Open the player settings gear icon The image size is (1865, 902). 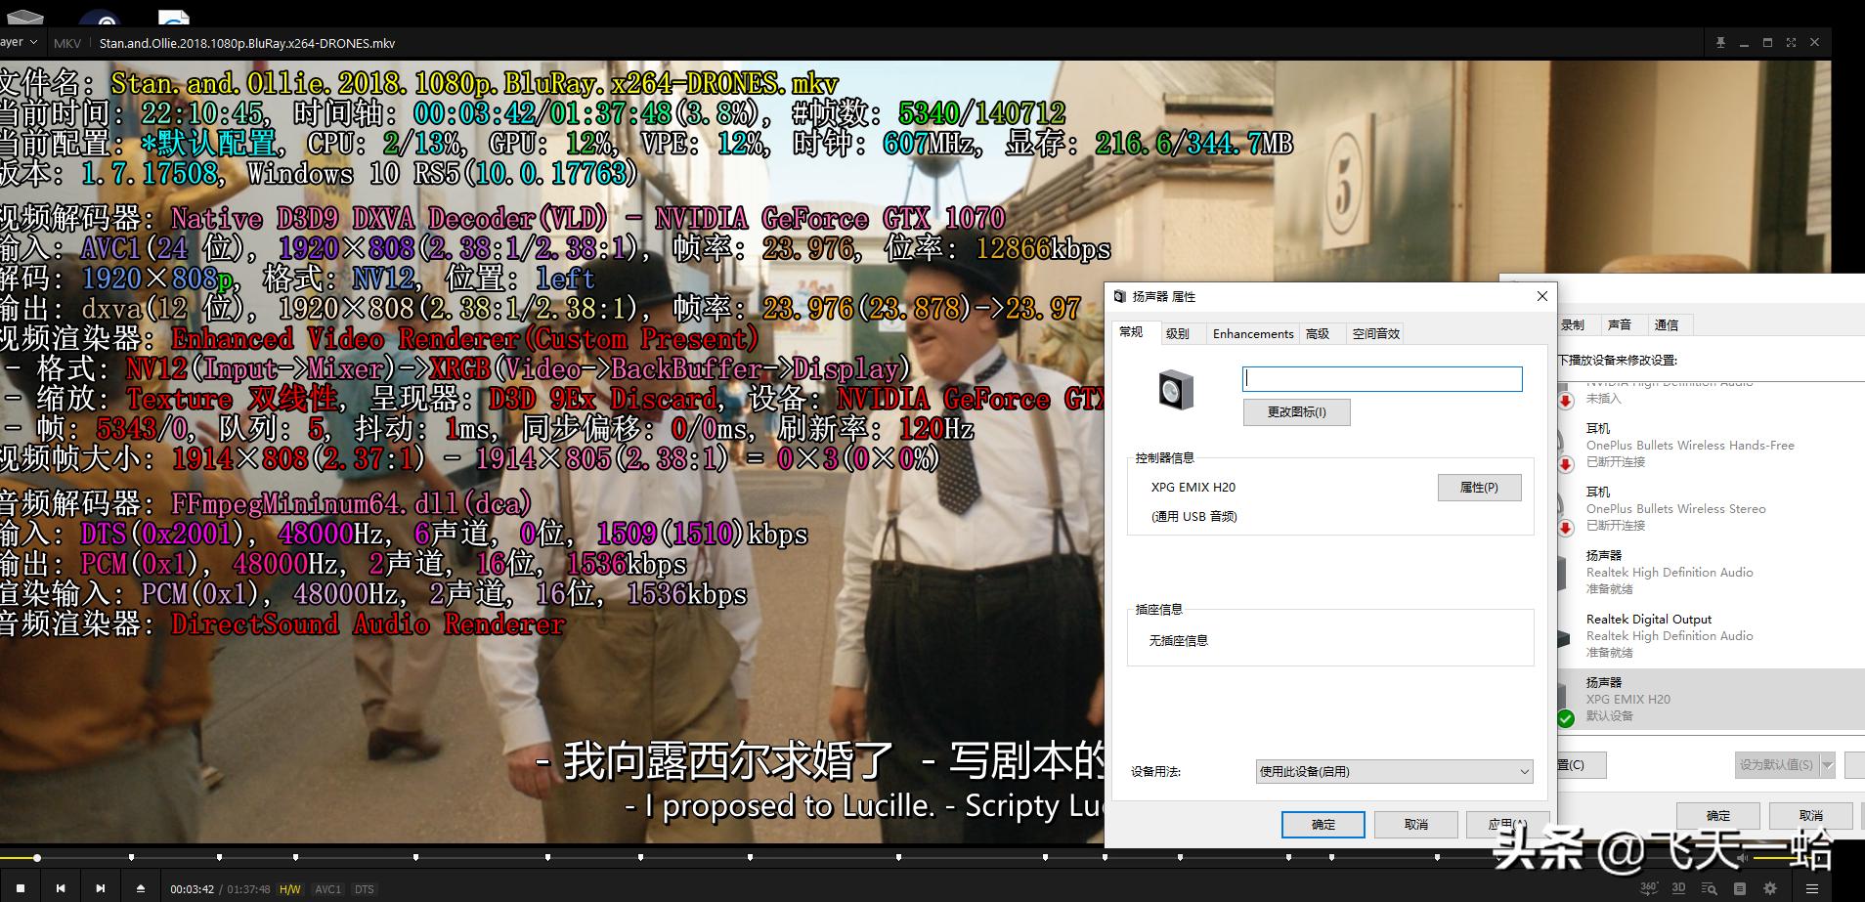pos(1769,889)
